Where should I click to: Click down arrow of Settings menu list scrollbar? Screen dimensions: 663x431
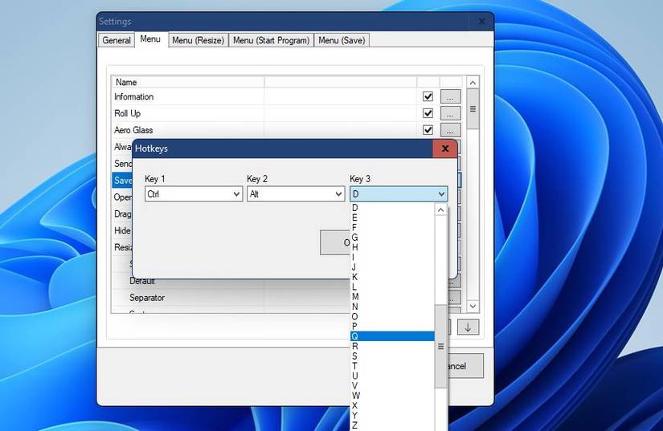coord(473,306)
